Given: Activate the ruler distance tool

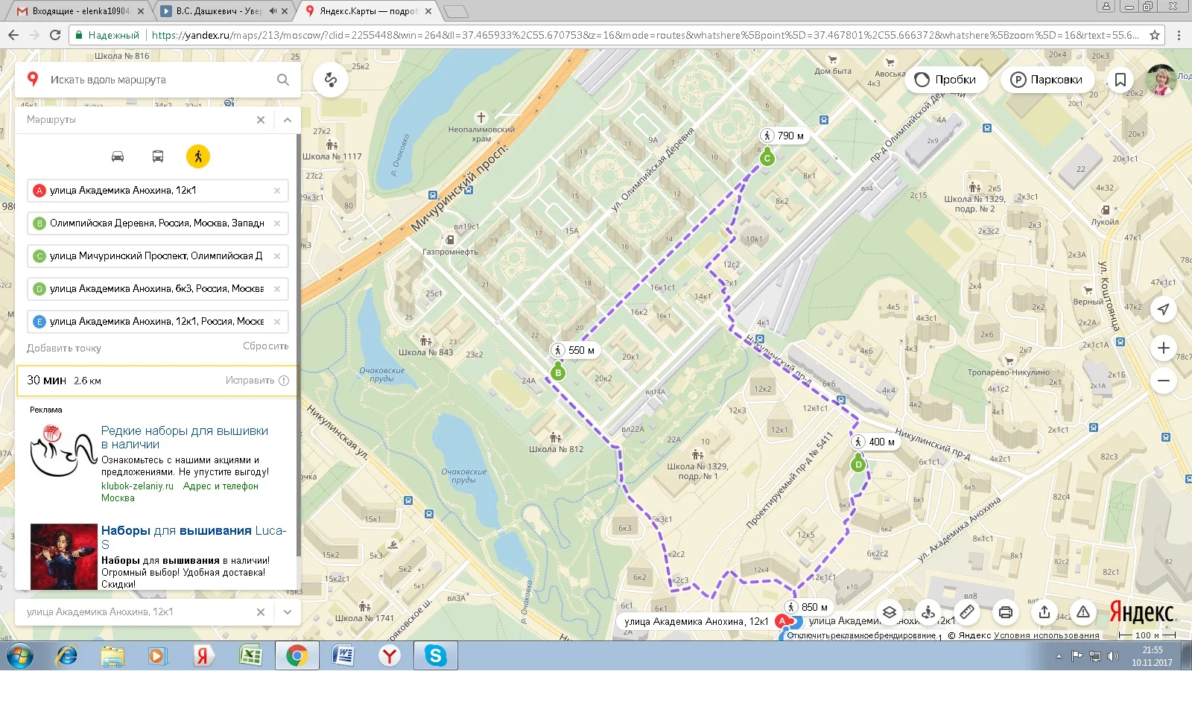Looking at the screenshot, I should click(x=967, y=612).
